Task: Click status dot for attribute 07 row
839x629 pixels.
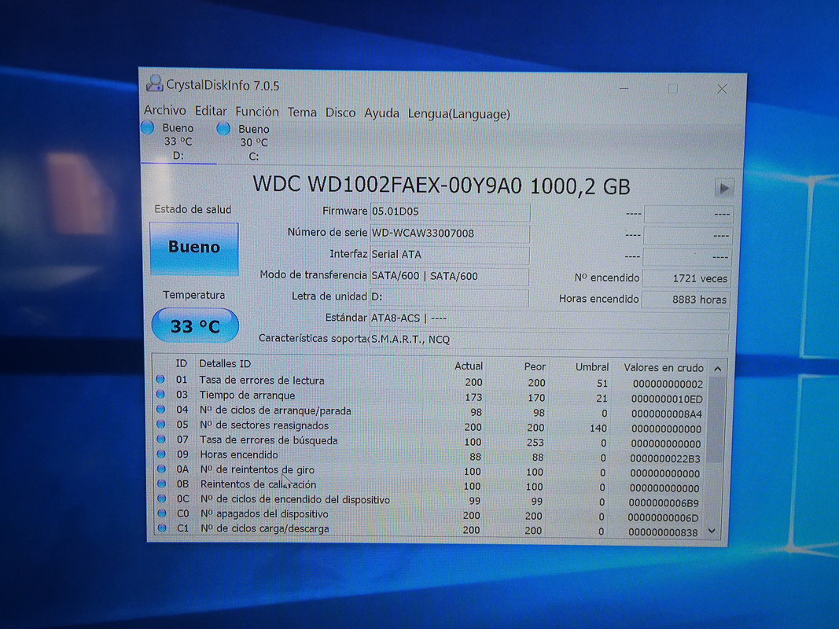Action: (161, 440)
